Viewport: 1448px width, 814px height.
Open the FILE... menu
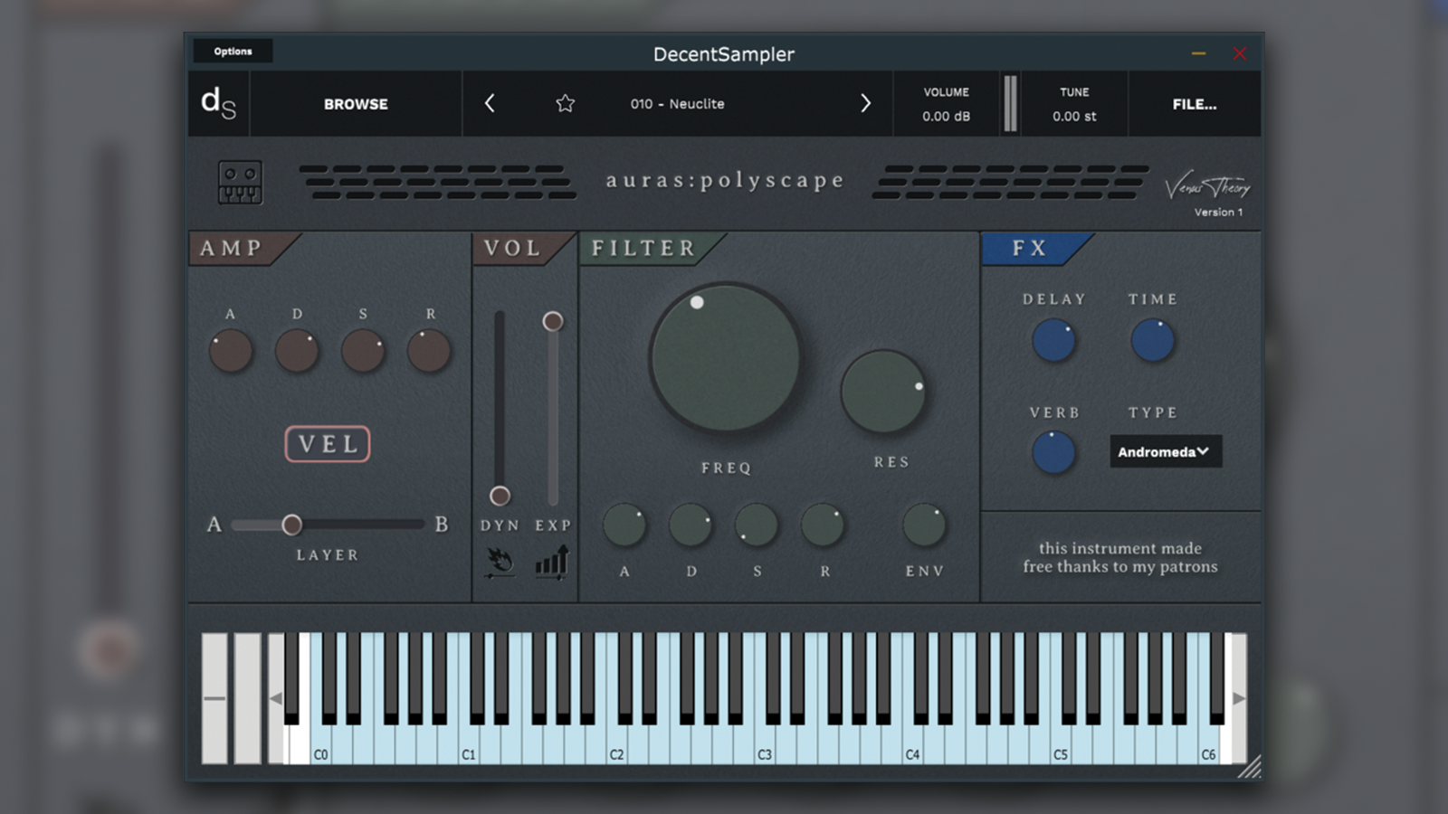pyautogui.click(x=1195, y=104)
